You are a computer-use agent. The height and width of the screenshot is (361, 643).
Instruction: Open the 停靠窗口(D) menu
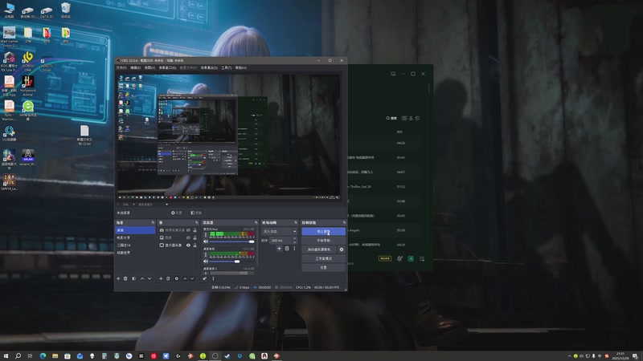[167, 67]
